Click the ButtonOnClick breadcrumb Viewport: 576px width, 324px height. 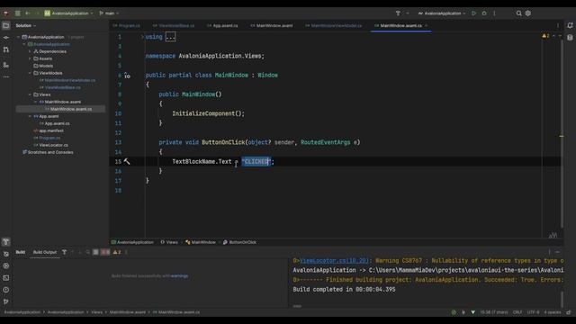239,242
